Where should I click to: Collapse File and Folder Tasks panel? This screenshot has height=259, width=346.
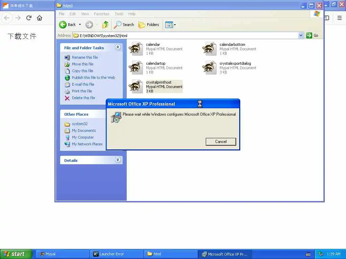tap(118, 47)
